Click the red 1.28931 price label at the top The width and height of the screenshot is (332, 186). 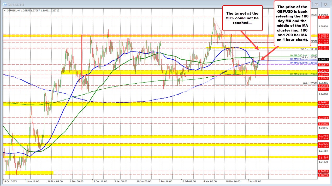coord(323,17)
